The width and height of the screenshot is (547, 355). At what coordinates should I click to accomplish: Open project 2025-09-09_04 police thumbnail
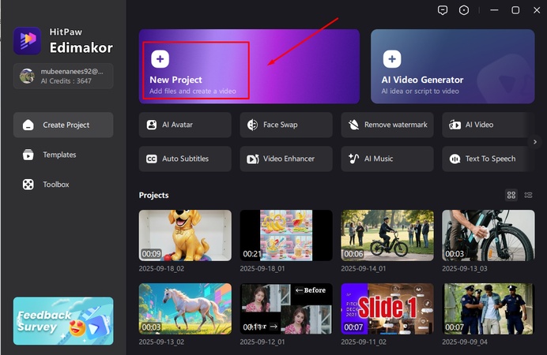(488, 308)
